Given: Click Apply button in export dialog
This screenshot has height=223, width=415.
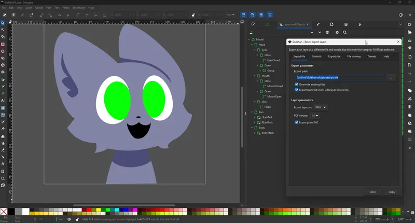Looking at the screenshot, I should tap(392, 192).
